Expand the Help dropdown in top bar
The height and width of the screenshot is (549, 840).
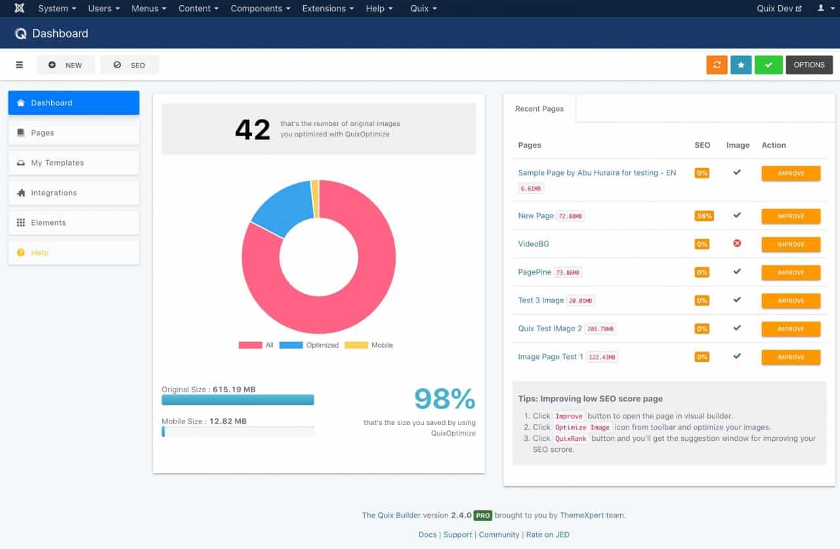click(x=379, y=9)
